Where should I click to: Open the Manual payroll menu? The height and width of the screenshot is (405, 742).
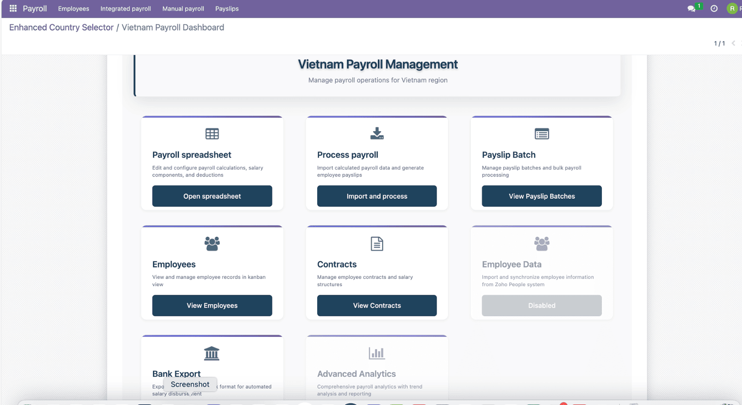click(x=183, y=9)
